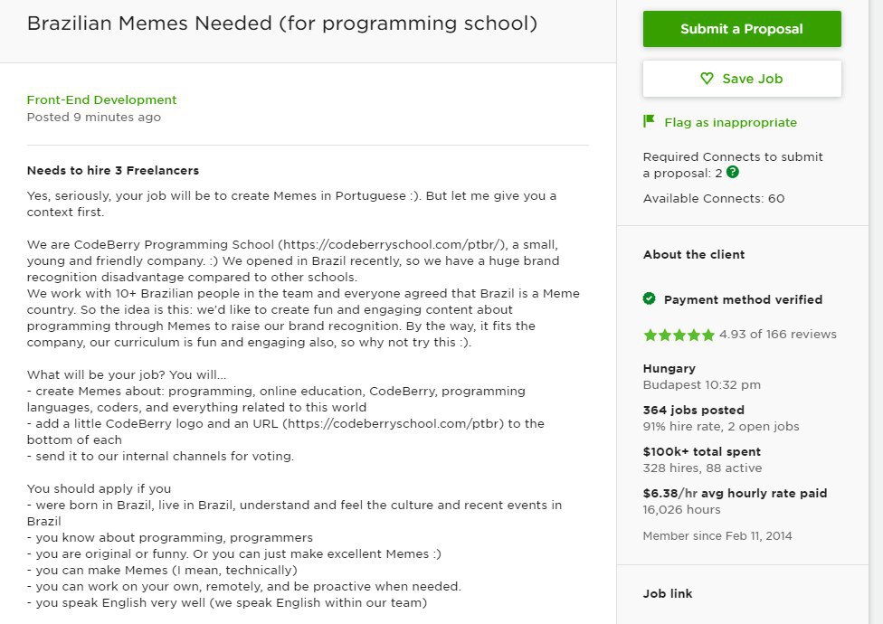Save Job to your saved list

point(742,79)
